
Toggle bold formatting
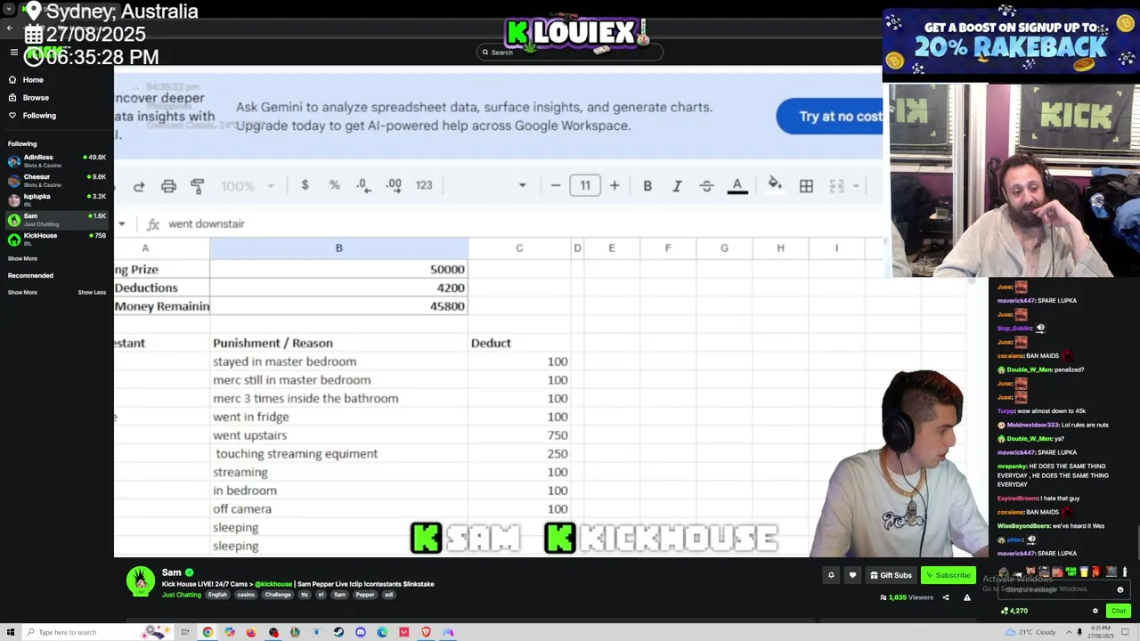coord(647,186)
